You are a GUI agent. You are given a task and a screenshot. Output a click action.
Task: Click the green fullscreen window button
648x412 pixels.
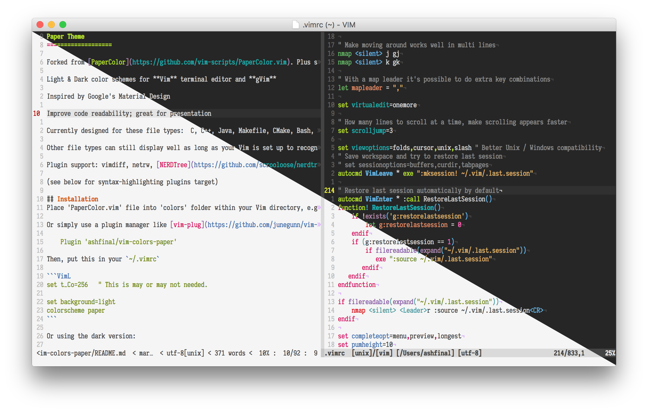coord(63,25)
